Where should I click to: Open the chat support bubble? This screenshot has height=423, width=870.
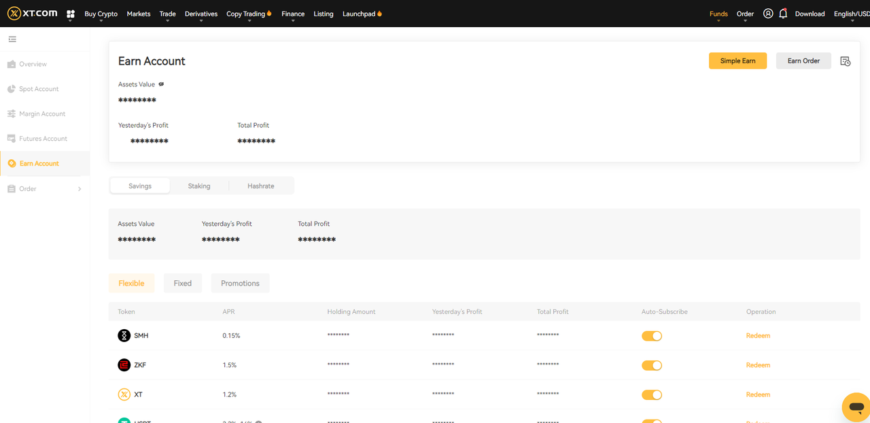(855, 407)
